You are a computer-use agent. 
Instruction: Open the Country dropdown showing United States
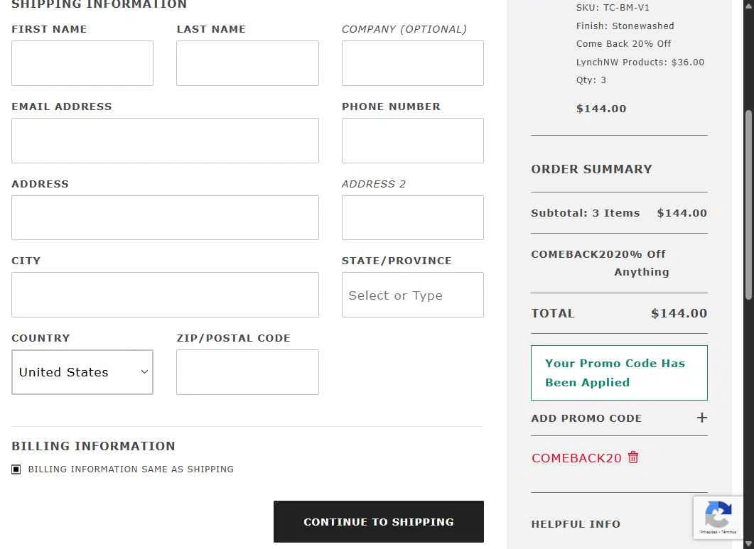(82, 372)
